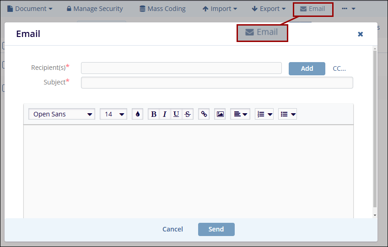
Task: Open the text color picker droplet
Action: (x=137, y=114)
